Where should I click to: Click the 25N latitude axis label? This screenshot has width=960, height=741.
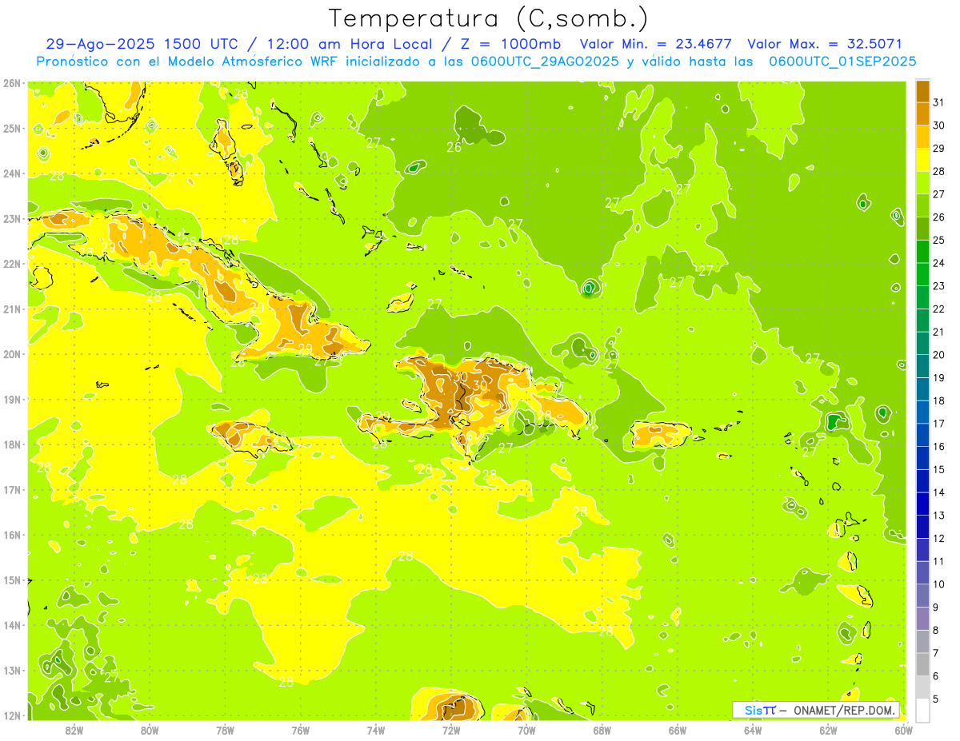coord(12,129)
